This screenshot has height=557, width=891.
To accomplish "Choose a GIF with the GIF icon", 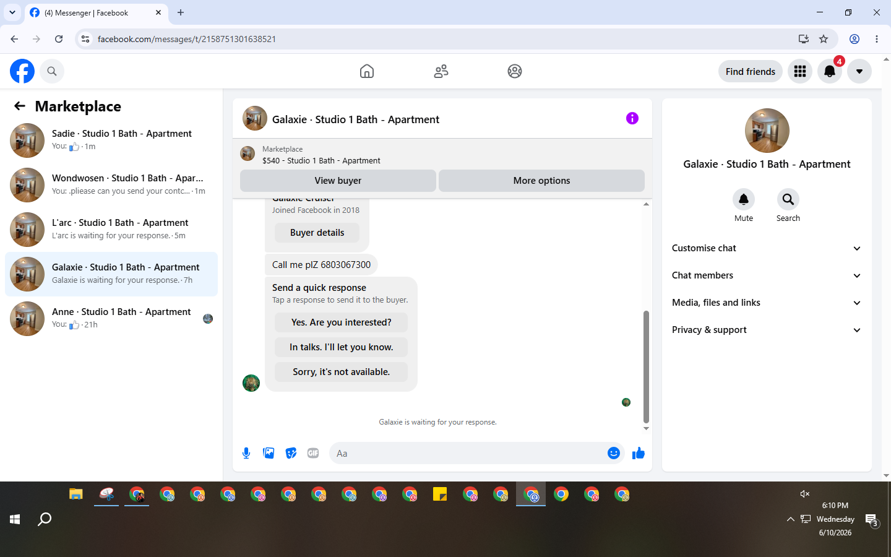I will (313, 453).
